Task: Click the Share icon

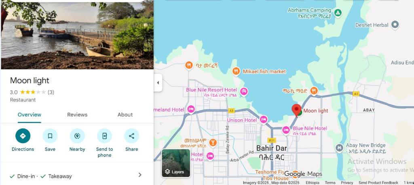Action: pyautogui.click(x=131, y=136)
